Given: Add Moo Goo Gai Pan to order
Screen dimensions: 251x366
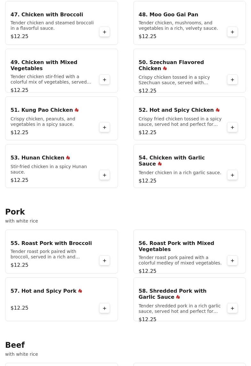Looking at the screenshot, I should [x=232, y=32].
